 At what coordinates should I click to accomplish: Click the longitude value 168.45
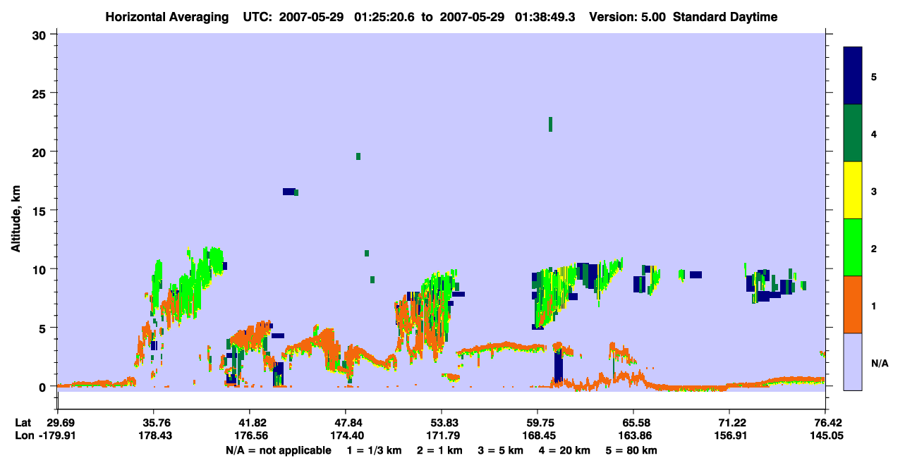pyautogui.click(x=538, y=436)
